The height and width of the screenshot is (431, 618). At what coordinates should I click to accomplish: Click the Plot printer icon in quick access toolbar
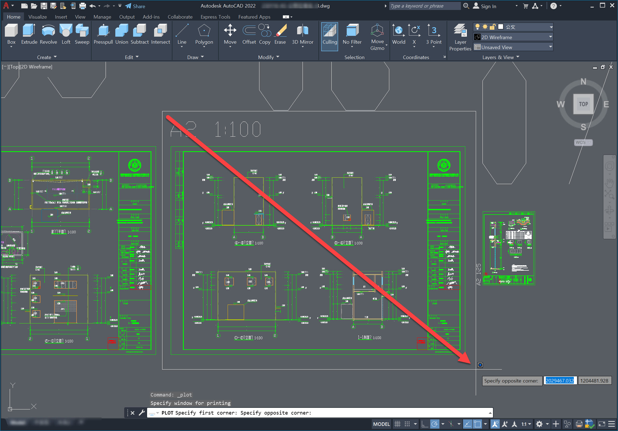point(83,6)
